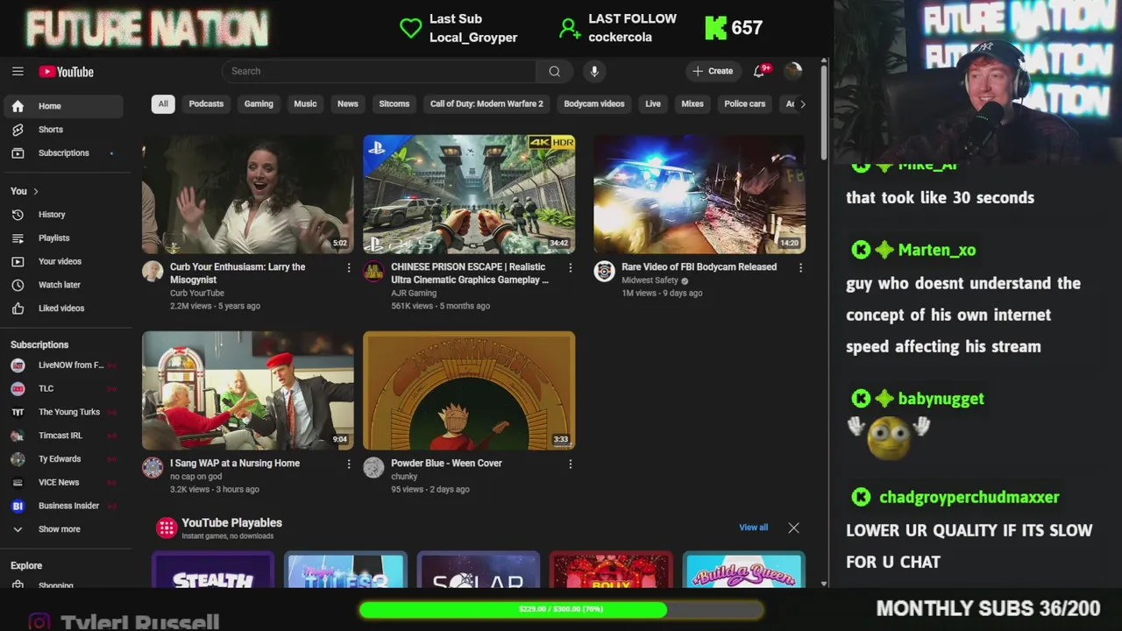This screenshot has width=1122, height=631.
Task: Click the Create button
Action: 713,71
